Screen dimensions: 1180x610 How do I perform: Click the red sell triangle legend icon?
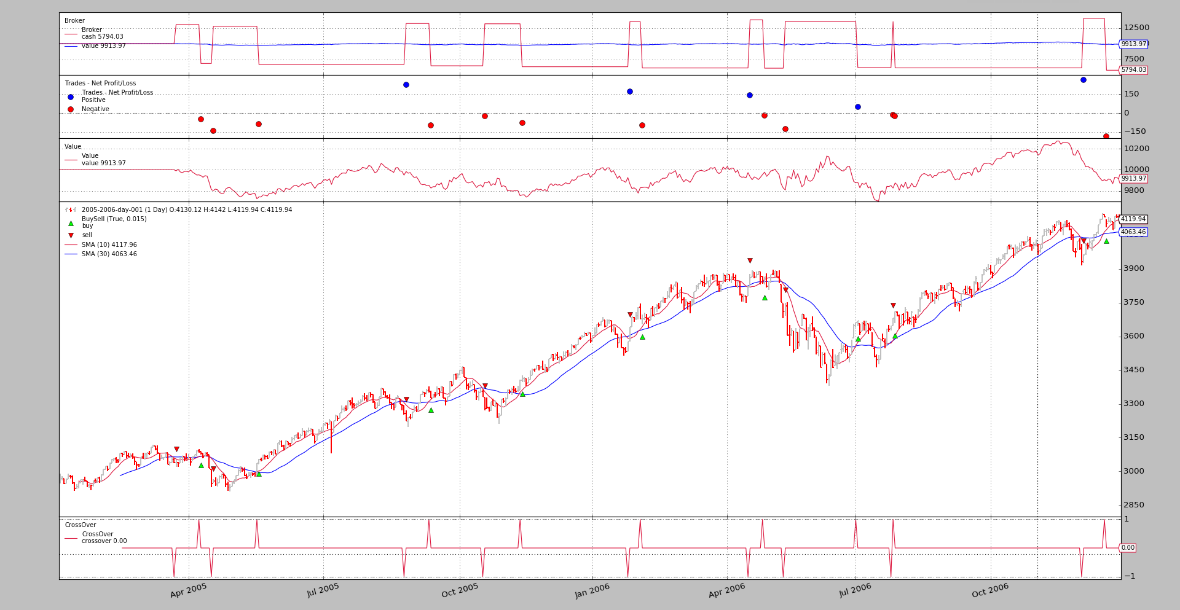pyautogui.click(x=71, y=235)
